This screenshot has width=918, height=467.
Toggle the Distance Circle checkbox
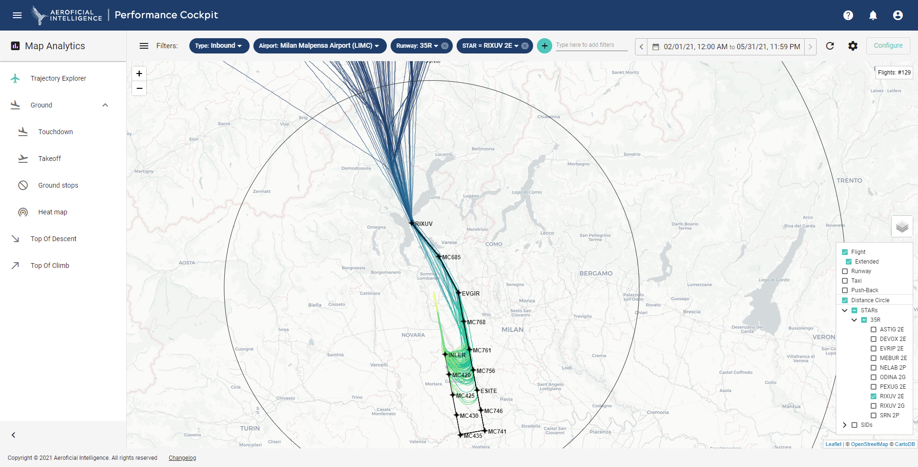click(x=845, y=300)
